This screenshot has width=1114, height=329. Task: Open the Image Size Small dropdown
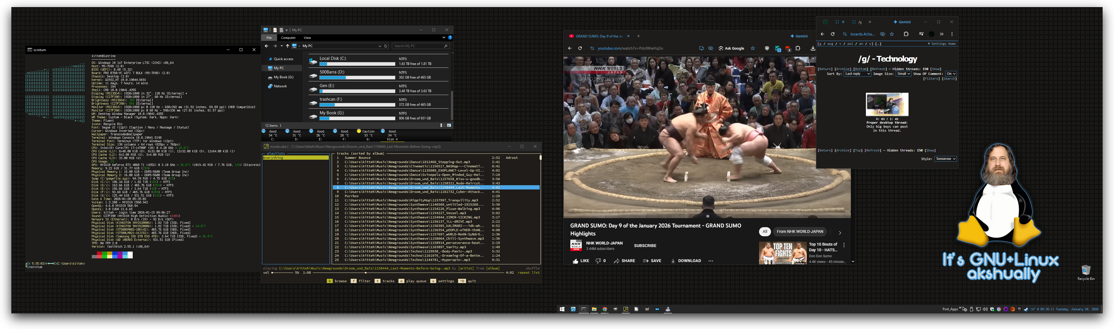point(903,74)
